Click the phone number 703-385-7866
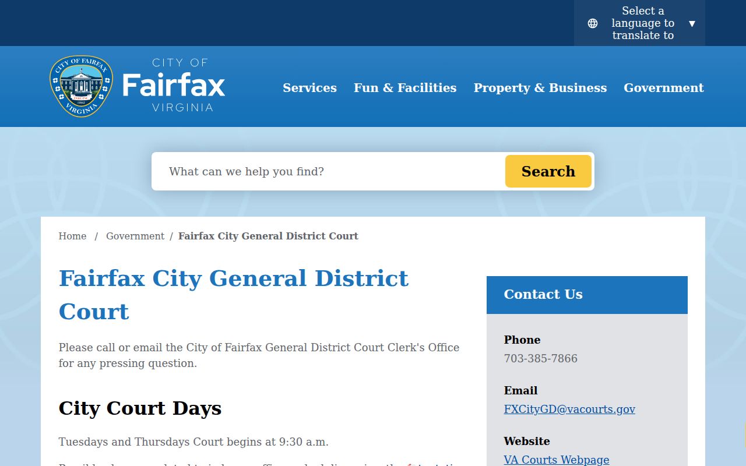This screenshot has width=746, height=466. 541,358
